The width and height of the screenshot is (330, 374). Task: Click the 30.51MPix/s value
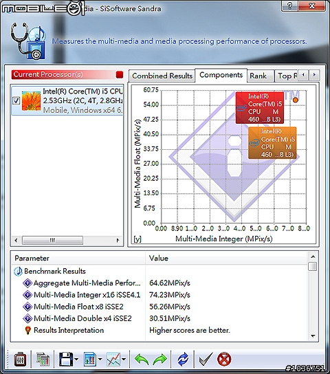170,318
